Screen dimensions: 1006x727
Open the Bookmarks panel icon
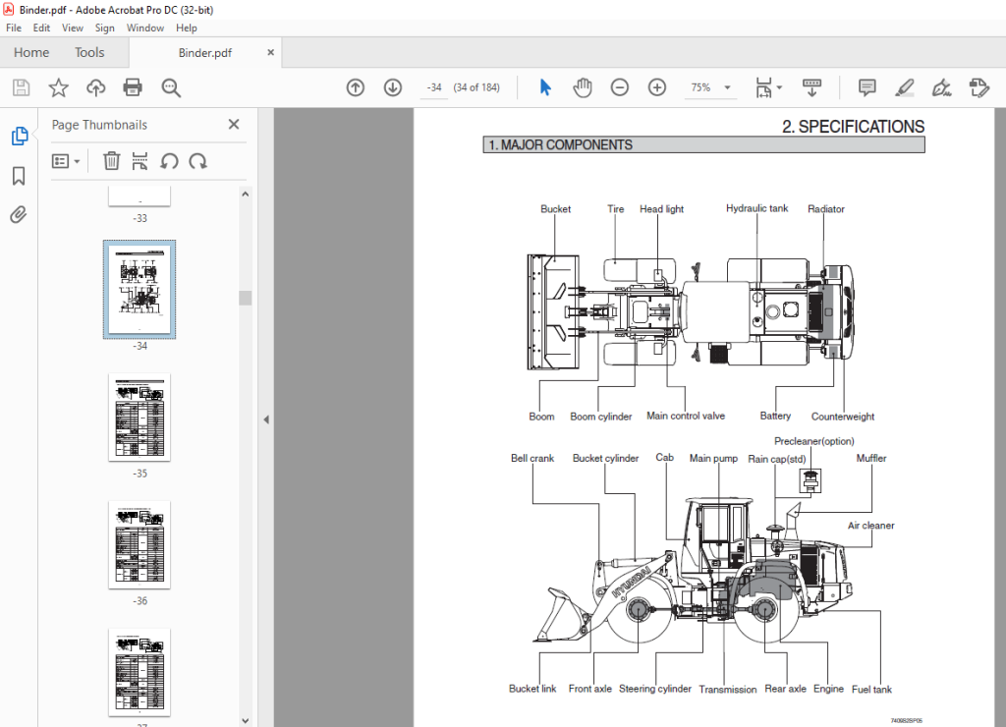19,176
